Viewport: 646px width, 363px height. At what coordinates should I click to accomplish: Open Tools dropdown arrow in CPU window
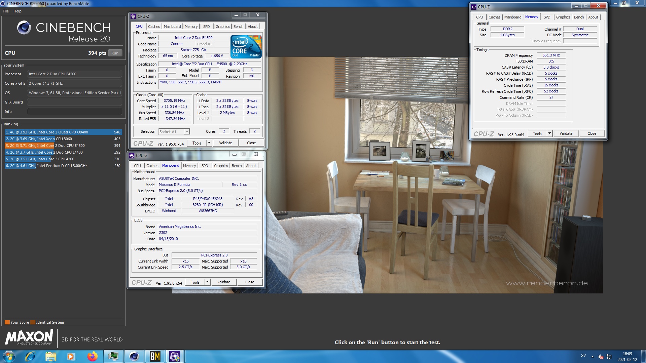pos(209,143)
